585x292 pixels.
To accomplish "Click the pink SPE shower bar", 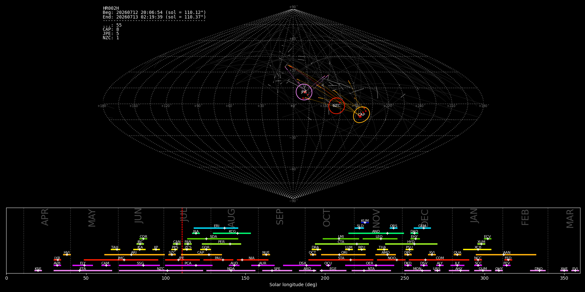I will tap(277, 271).
